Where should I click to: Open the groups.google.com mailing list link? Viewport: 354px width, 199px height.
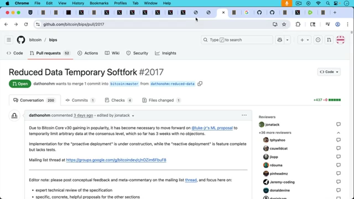point(116,160)
